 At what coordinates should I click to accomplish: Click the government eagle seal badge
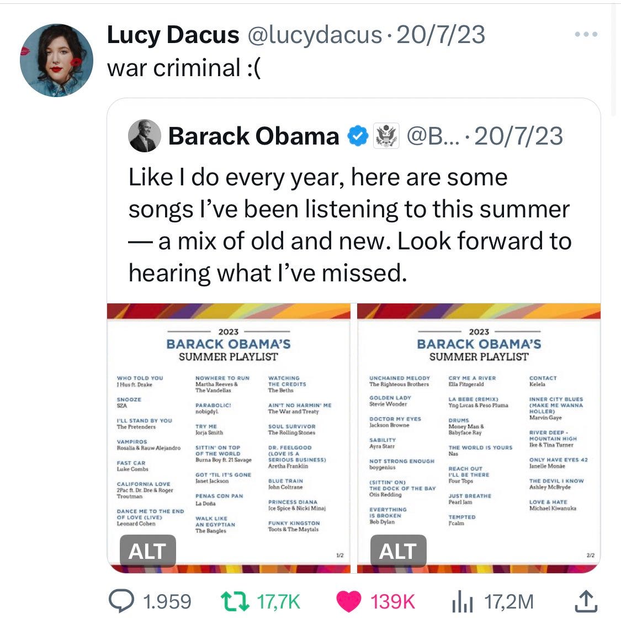click(x=386, y=136)
